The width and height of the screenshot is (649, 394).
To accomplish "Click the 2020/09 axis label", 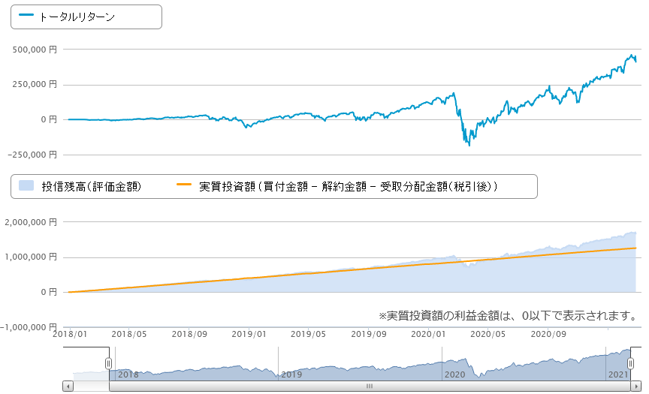I will click(548, 334).
